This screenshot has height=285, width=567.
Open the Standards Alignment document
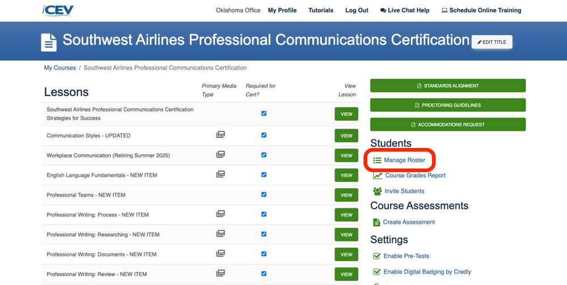(x=448, y=86)
